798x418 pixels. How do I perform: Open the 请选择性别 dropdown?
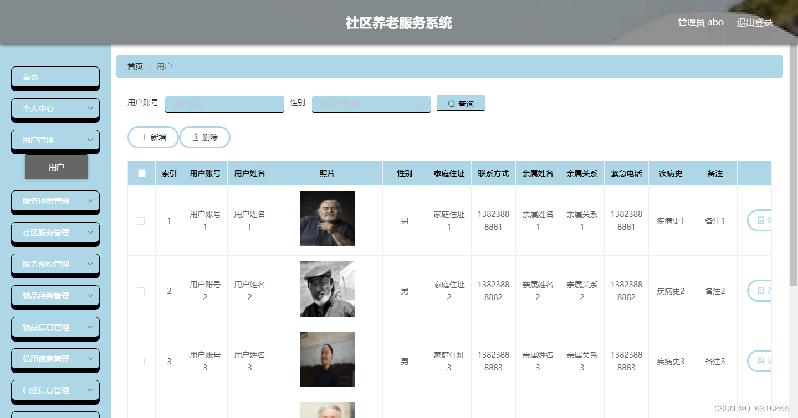click(x=371, y=104)
